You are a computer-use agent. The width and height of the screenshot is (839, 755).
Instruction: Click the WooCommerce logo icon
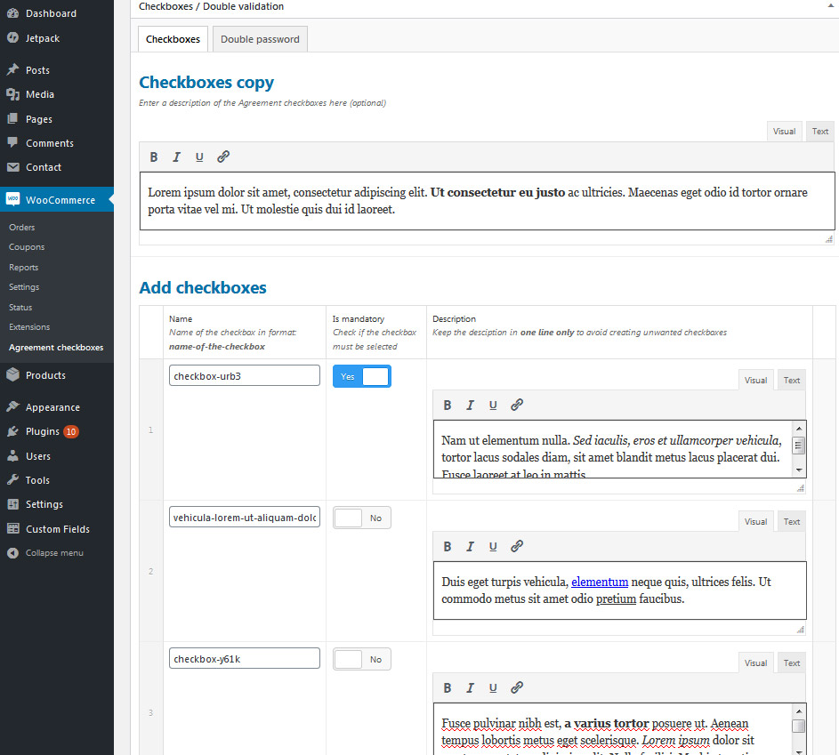pos(12,199)
